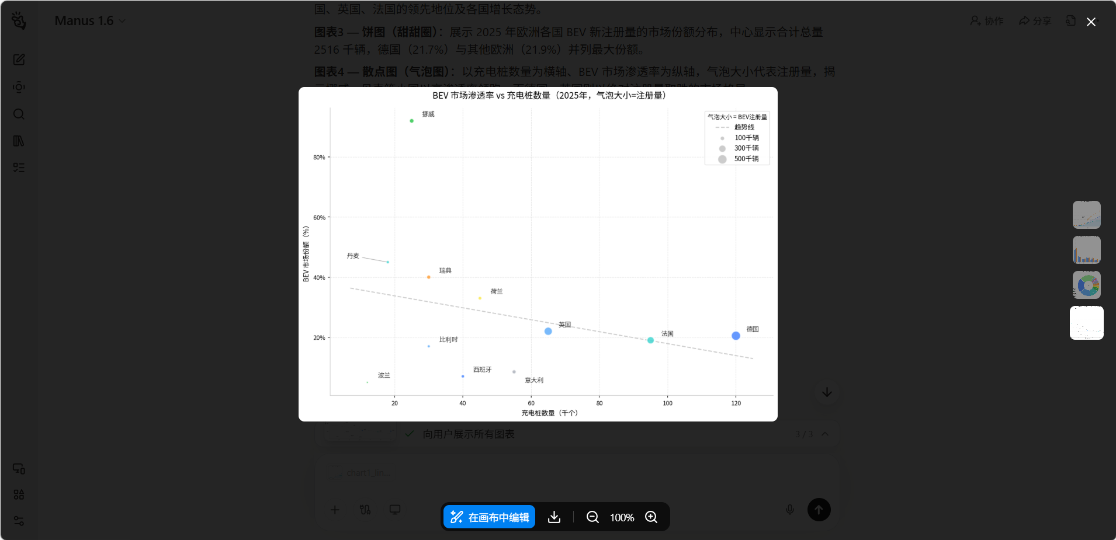Select the donut chart thumbnail
Viewport: 1116px width, 540px height.
[1086, 285]
